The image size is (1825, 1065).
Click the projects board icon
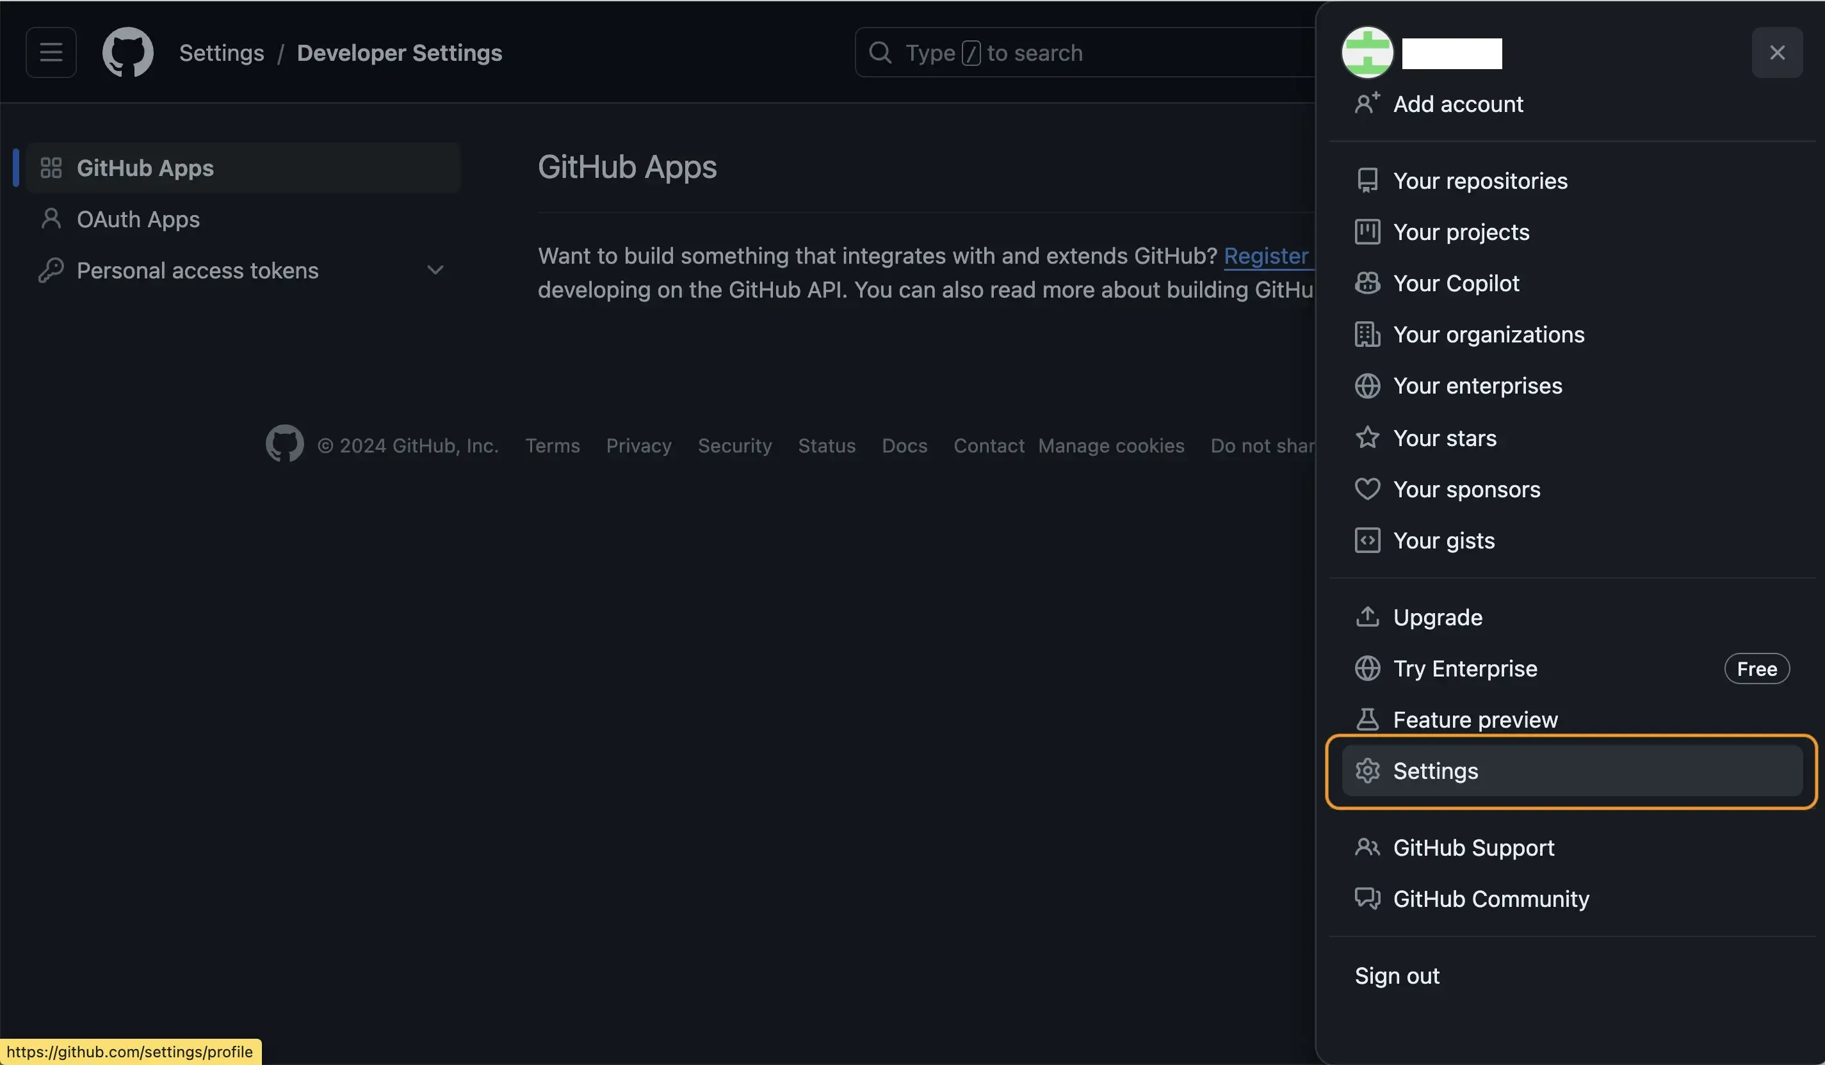point(1367,232)
